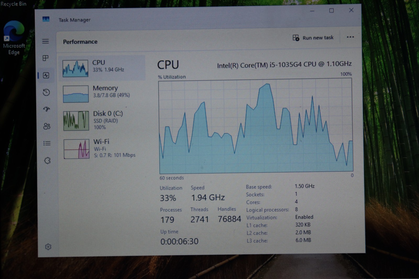The height and width of the screenshot is (279, 419).
Task: Click the Task Manager title text
Action: point(74,20)
